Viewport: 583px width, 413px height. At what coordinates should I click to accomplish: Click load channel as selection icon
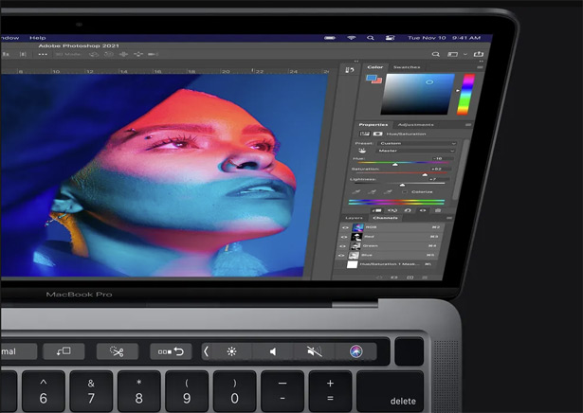point(379,277)
